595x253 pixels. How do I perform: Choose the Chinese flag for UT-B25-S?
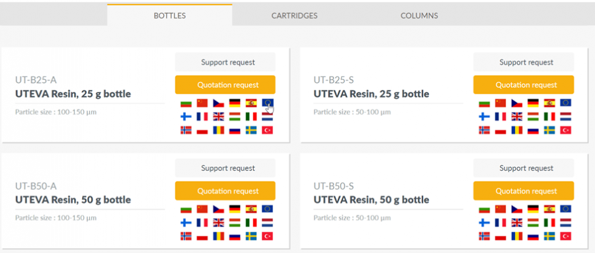pyautogui.click(x=500, y=103)
